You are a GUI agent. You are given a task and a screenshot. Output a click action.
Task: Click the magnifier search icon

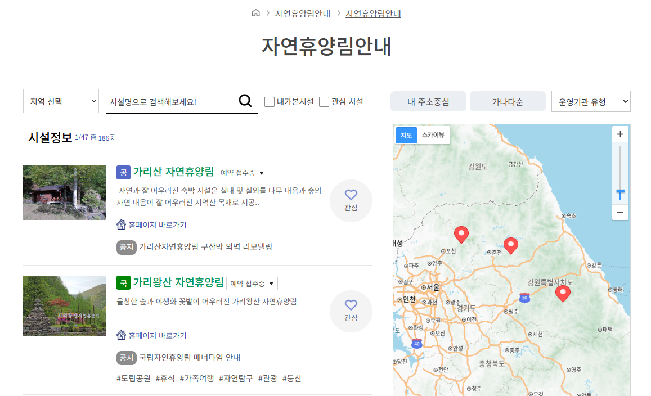click(245, 101)
